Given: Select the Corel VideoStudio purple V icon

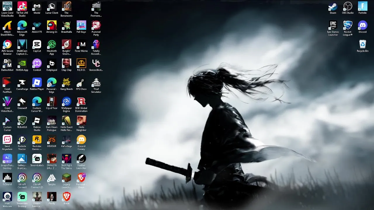Looking at the screenshot, I should point(7,104).
